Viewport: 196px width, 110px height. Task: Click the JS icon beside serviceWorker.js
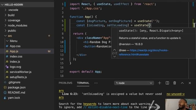click(x=7, y=72)
